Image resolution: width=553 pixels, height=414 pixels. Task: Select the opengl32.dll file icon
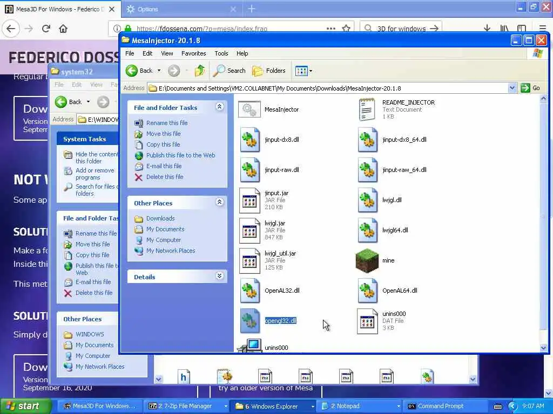[249, 321]
